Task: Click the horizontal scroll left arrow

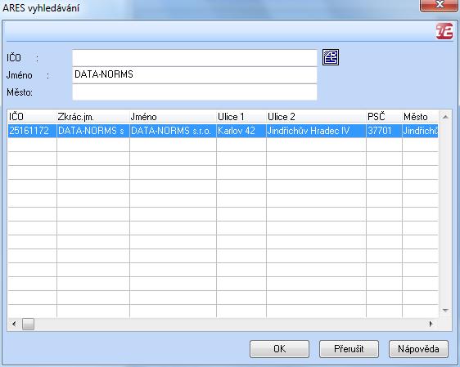Action: [14, 324]
